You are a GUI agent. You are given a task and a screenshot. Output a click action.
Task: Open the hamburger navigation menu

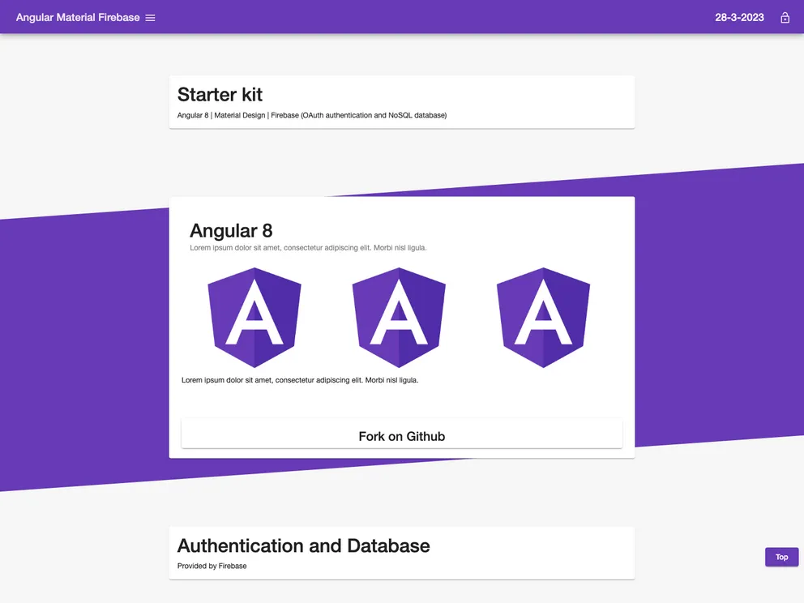click(151, 16)
